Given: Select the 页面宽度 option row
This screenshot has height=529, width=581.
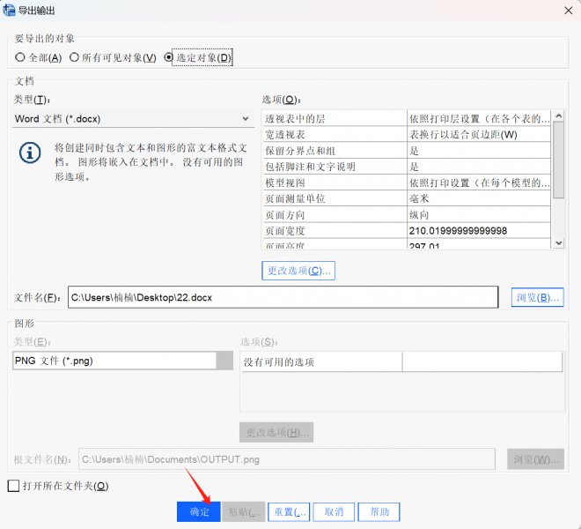Looking at the screenshot, I should click(x=406, y=230).
